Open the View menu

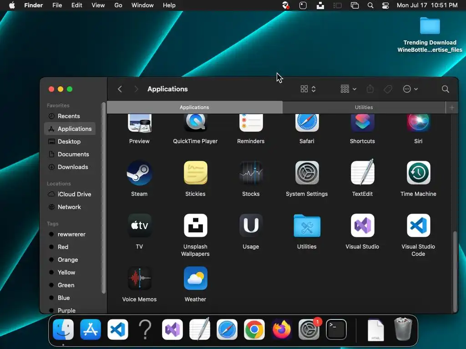[98, 5]
